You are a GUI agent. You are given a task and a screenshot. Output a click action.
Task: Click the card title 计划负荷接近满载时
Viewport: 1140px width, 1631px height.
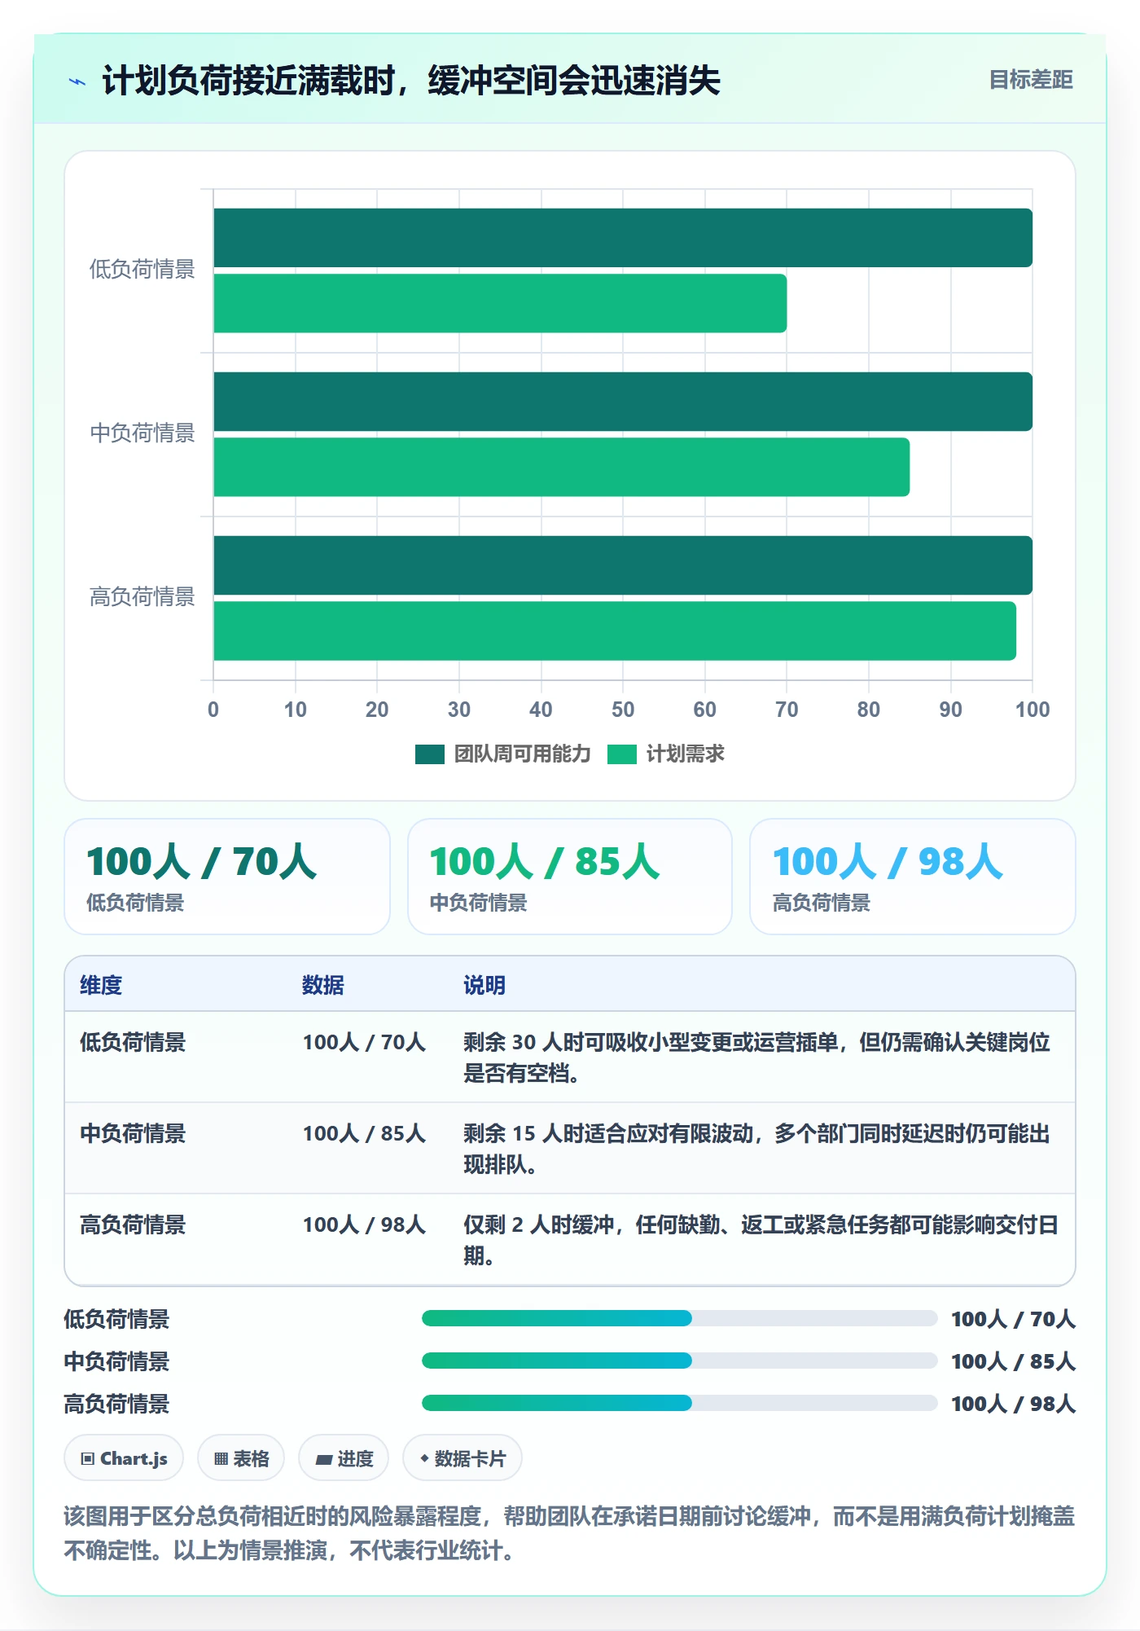(411, 81)
